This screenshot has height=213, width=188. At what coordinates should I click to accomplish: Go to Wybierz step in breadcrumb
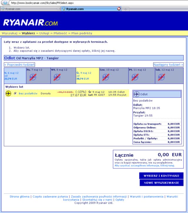pos(28,33)
